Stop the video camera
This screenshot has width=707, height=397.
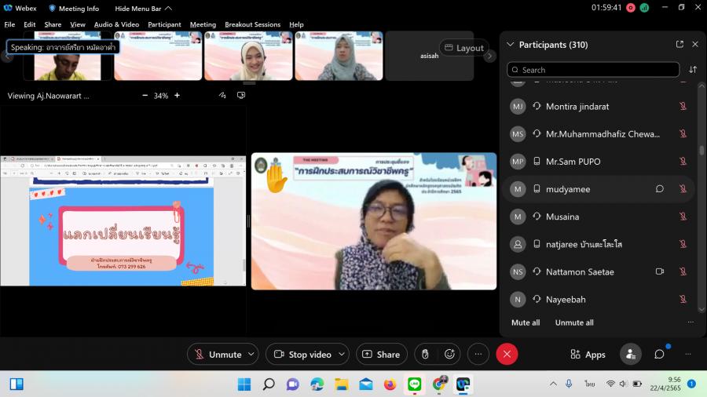click(x=302, y=355)
